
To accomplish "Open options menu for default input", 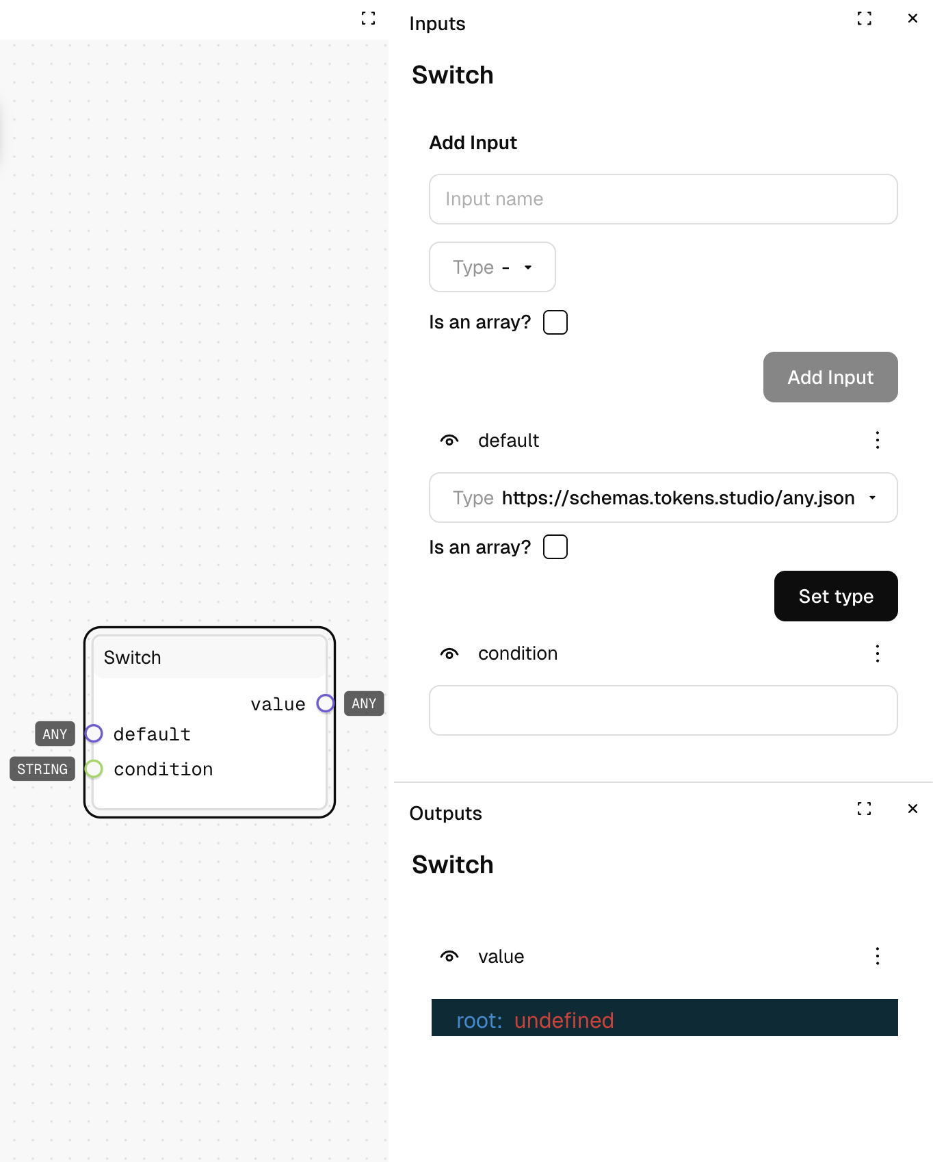I will [878, 440].
